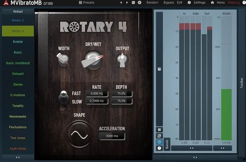Click the Home icon in top bar
The image size is (246, 162).
coord(212,2)
